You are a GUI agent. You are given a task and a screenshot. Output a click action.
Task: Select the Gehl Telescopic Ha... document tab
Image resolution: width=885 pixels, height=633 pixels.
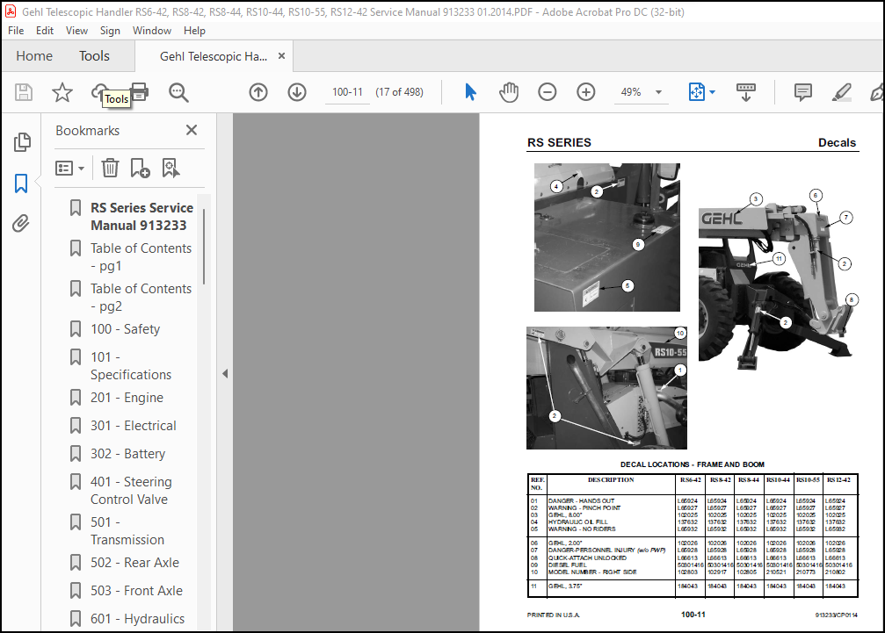point(214,56)
